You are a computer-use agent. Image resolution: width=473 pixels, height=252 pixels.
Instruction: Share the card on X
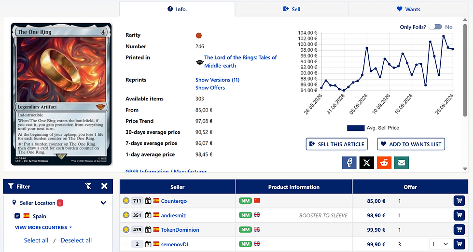[x=366, y=163]
